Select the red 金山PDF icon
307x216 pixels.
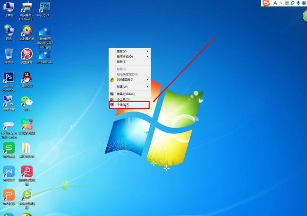[x=27, y=175]
